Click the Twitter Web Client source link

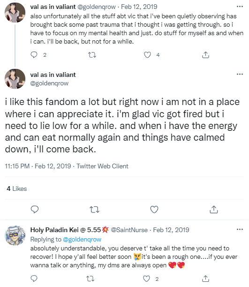(102, 166)
